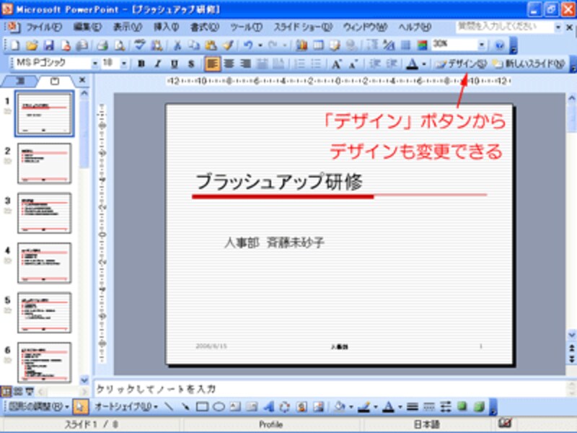Insert a chart into the slide

click(301, 45)
